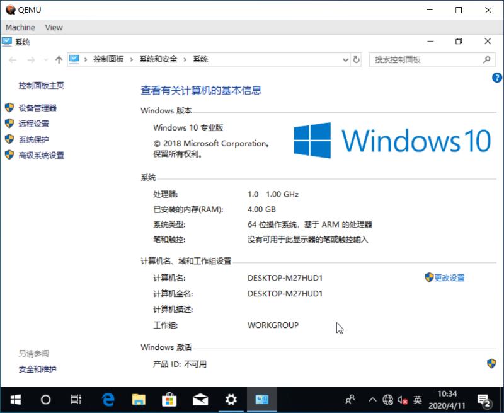Viewport: 504px width, 413px height.
Task: Open the Mail app from taskbar
Action: point(200,399)
